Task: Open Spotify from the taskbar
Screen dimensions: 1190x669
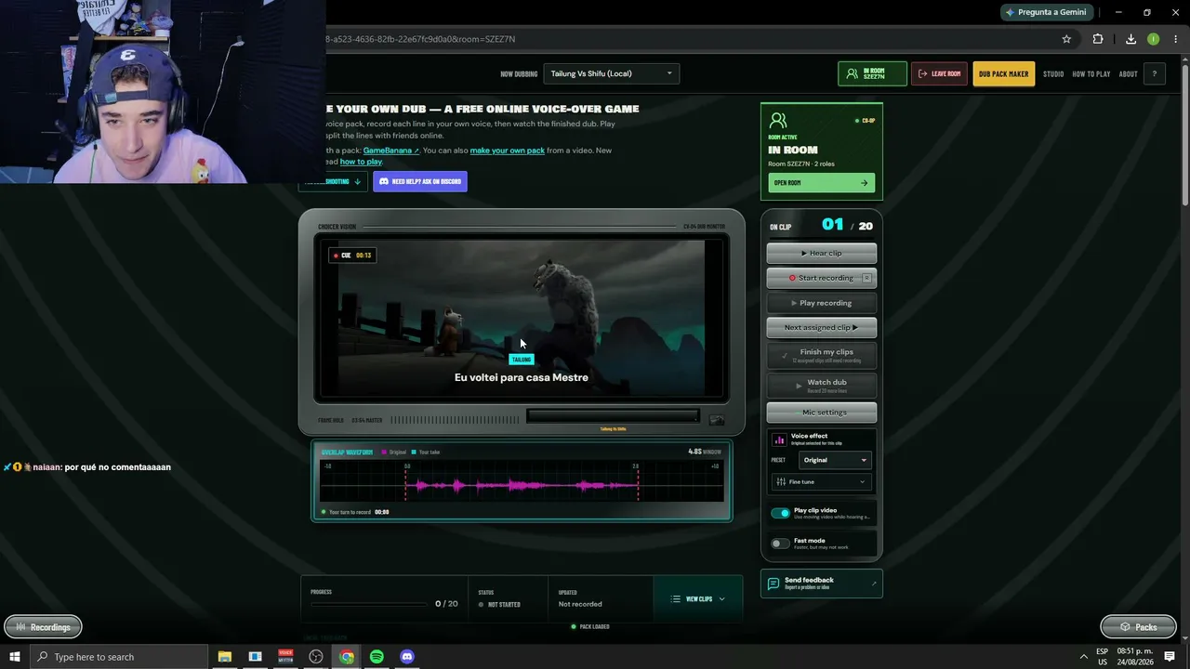Action: pos(377,657)
